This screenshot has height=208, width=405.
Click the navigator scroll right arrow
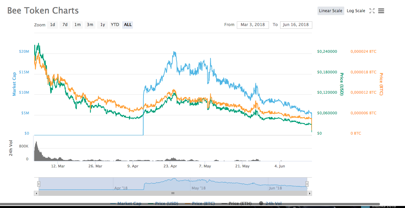310,193
